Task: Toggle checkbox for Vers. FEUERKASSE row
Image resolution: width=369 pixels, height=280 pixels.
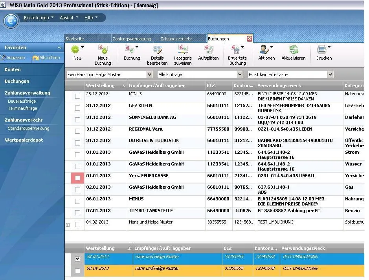Action: (77, 178)
